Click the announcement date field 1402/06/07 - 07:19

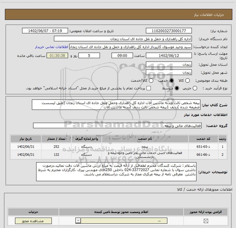pyautogui.click(x=45, y=31)
